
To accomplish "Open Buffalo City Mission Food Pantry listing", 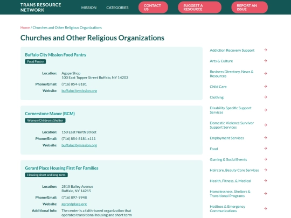I will click(x=56, y=55).
